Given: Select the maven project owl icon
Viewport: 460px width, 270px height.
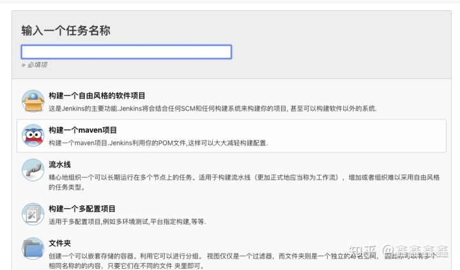Looking at the screenshot, I should click(x=33, y=135).
